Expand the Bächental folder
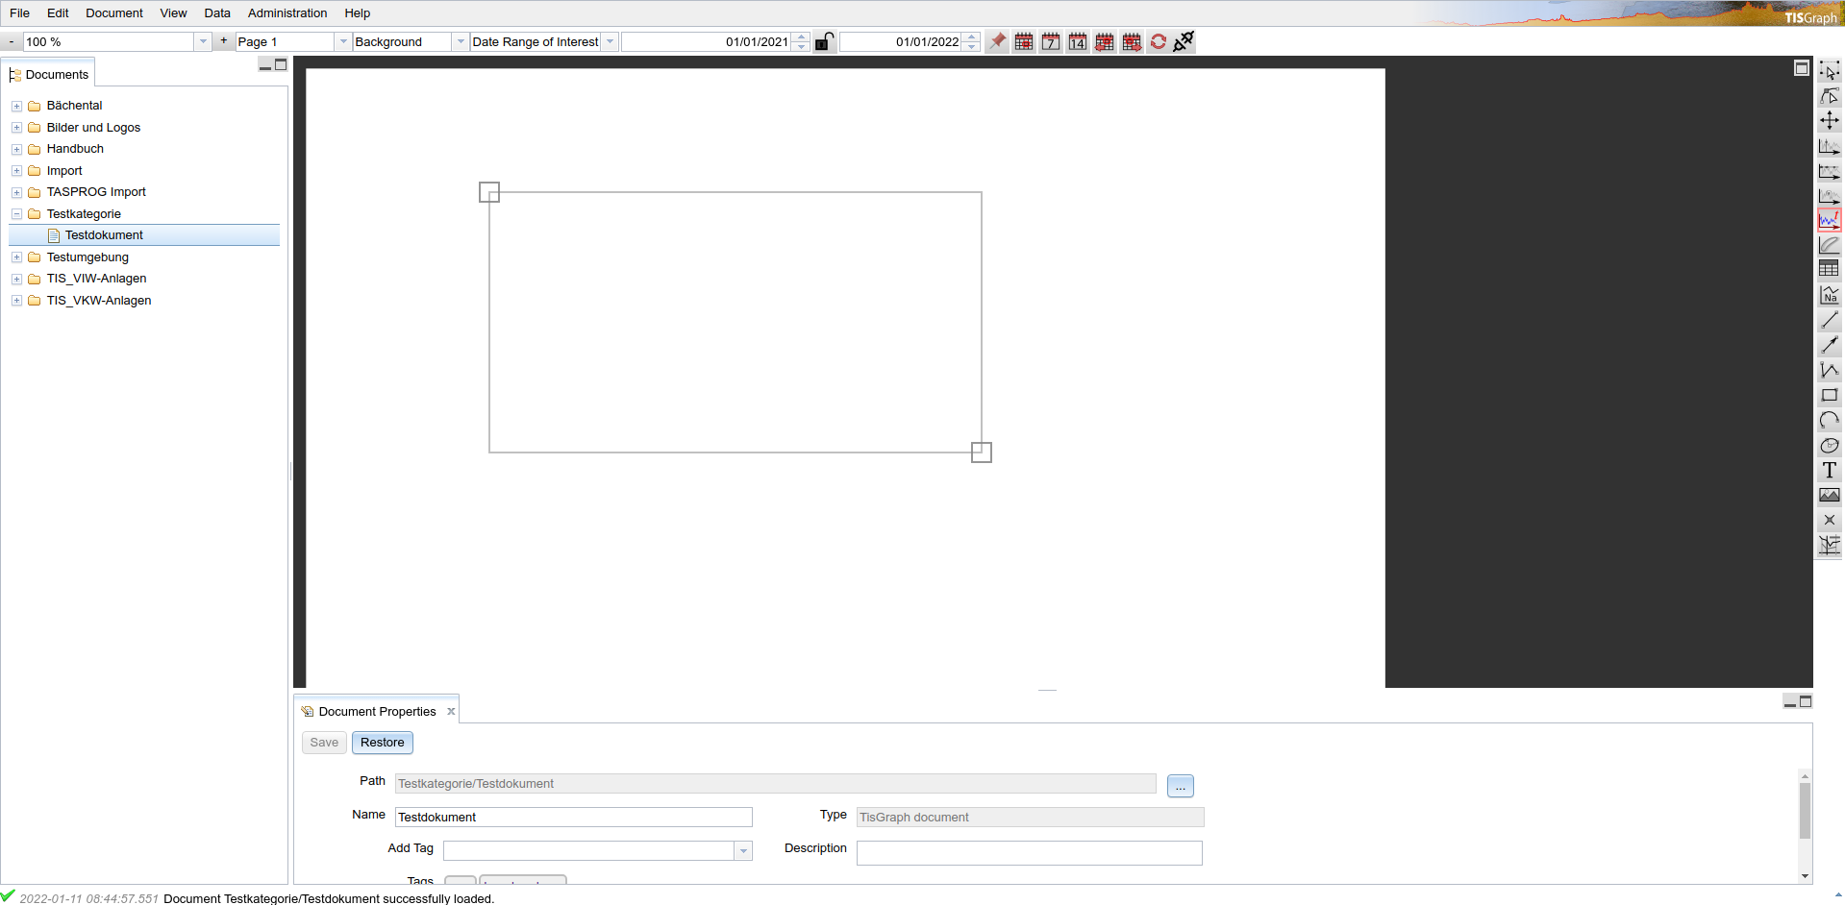 click(16, 106)
